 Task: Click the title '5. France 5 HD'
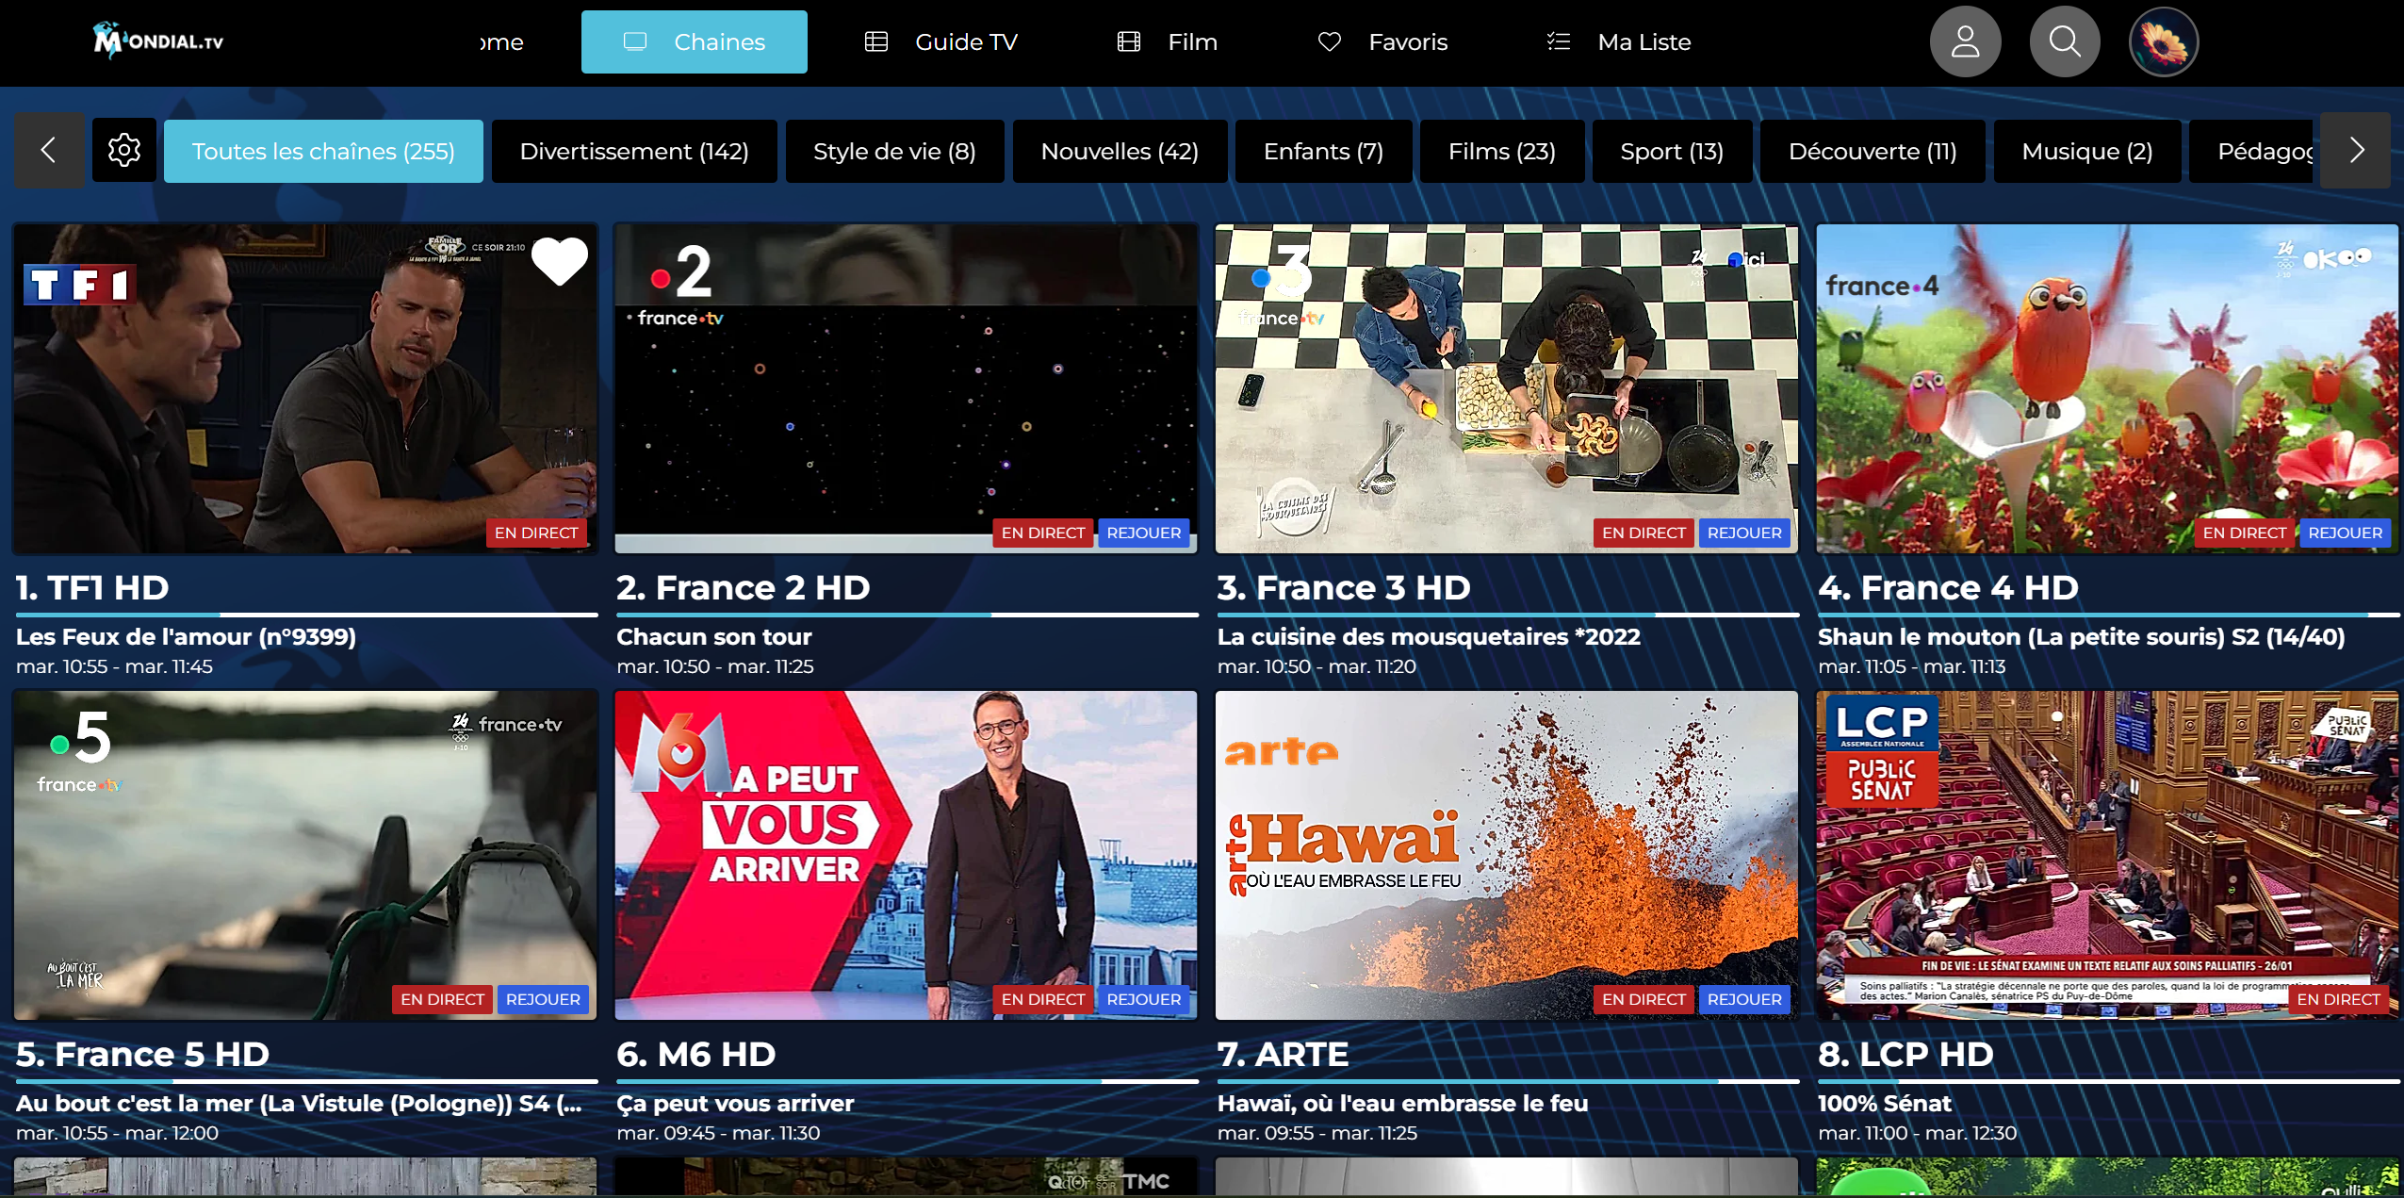click(x=142, y=1054)
